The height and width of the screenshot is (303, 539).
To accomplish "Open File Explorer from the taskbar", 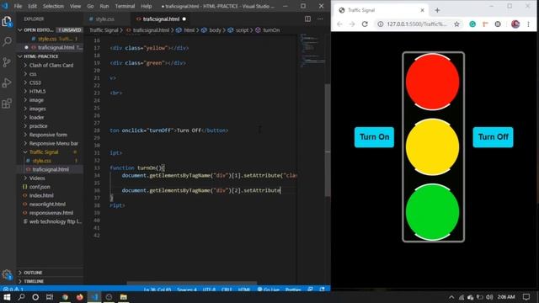I will coord(124,297).
